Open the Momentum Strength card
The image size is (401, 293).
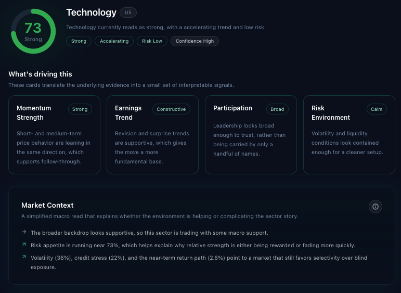[x=54, y=135]
